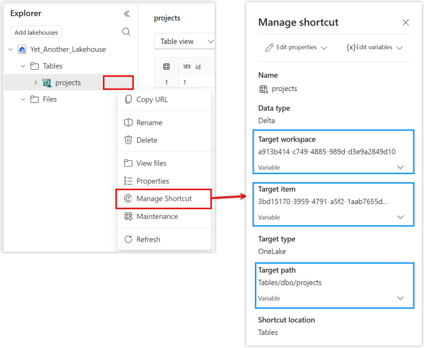Click the {x} variables icon
424x348 pixels.
coord(350,47)
